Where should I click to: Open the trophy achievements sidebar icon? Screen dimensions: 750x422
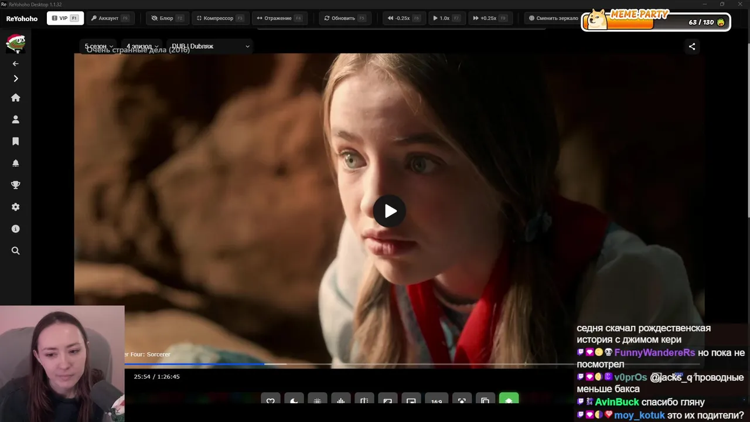tap(16, 185)
